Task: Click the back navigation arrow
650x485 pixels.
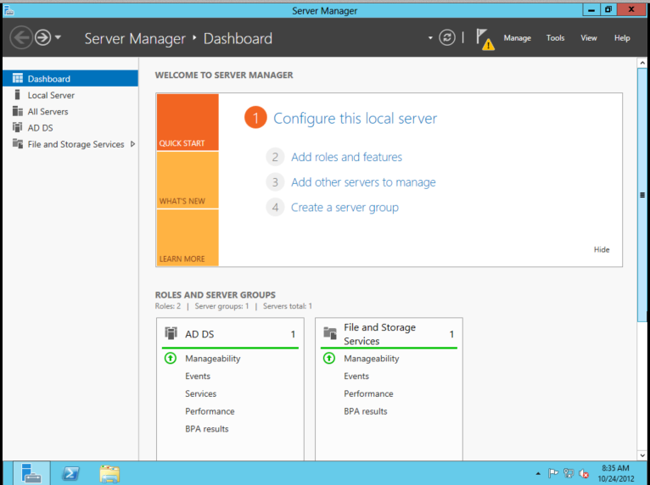Action: click(x=21, y=37)
